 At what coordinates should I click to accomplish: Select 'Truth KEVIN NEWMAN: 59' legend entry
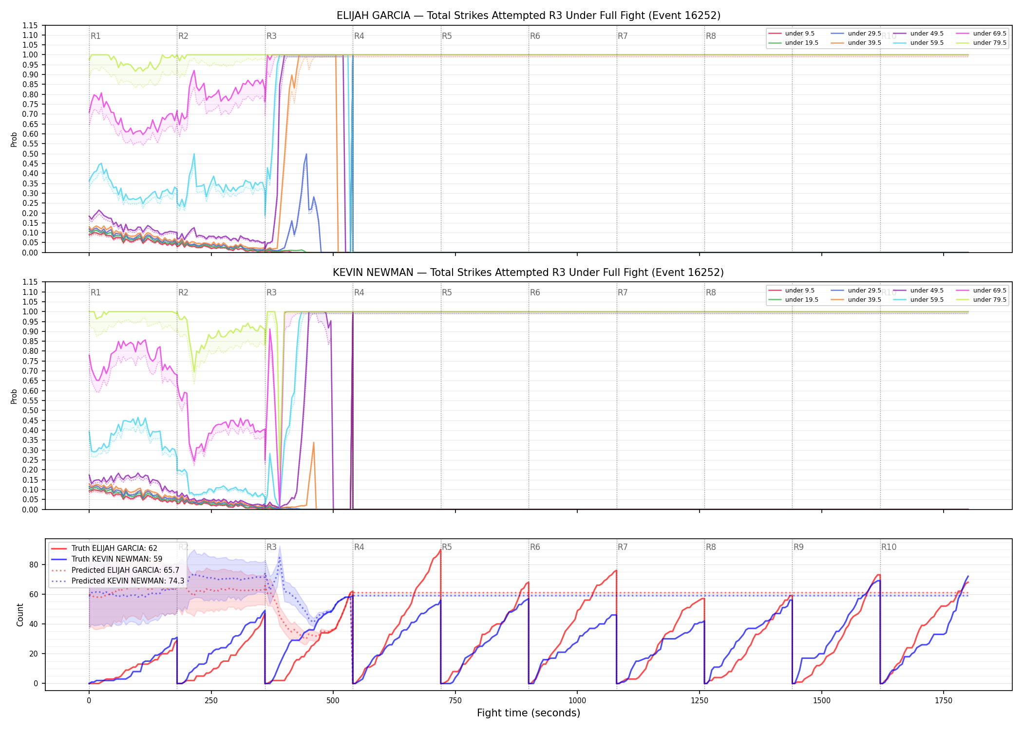click(106, 559)
